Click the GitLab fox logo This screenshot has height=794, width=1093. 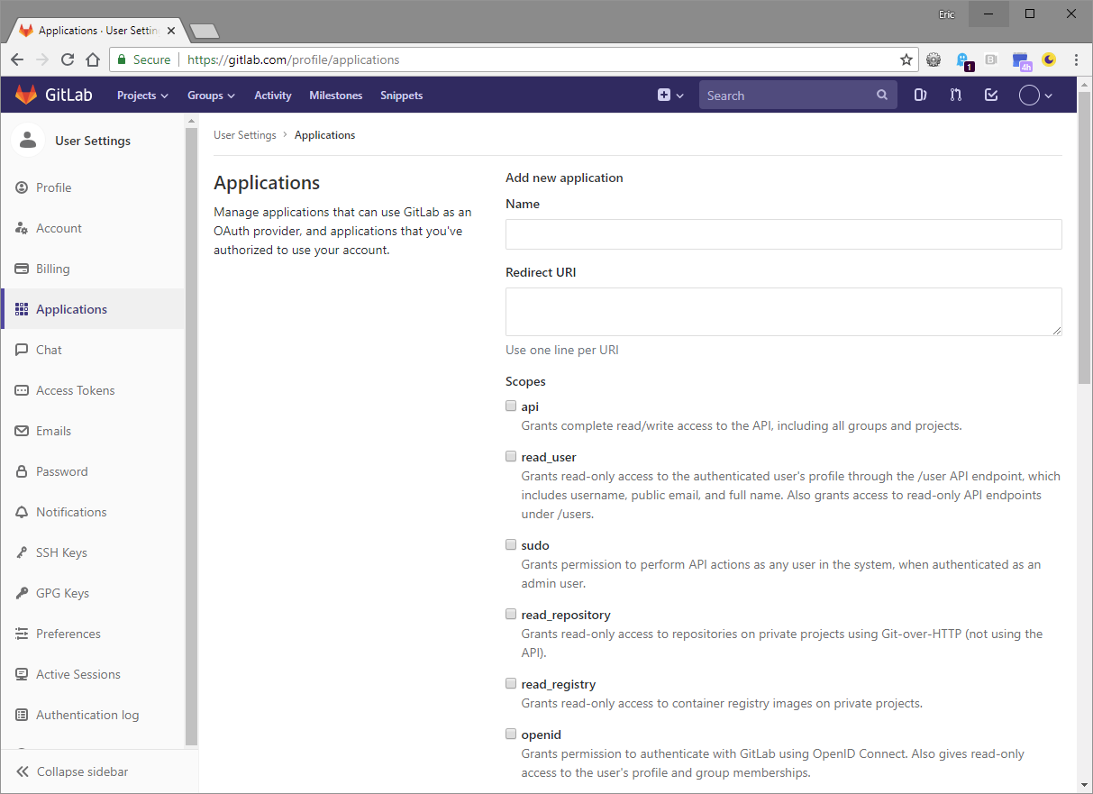[26, 95]
